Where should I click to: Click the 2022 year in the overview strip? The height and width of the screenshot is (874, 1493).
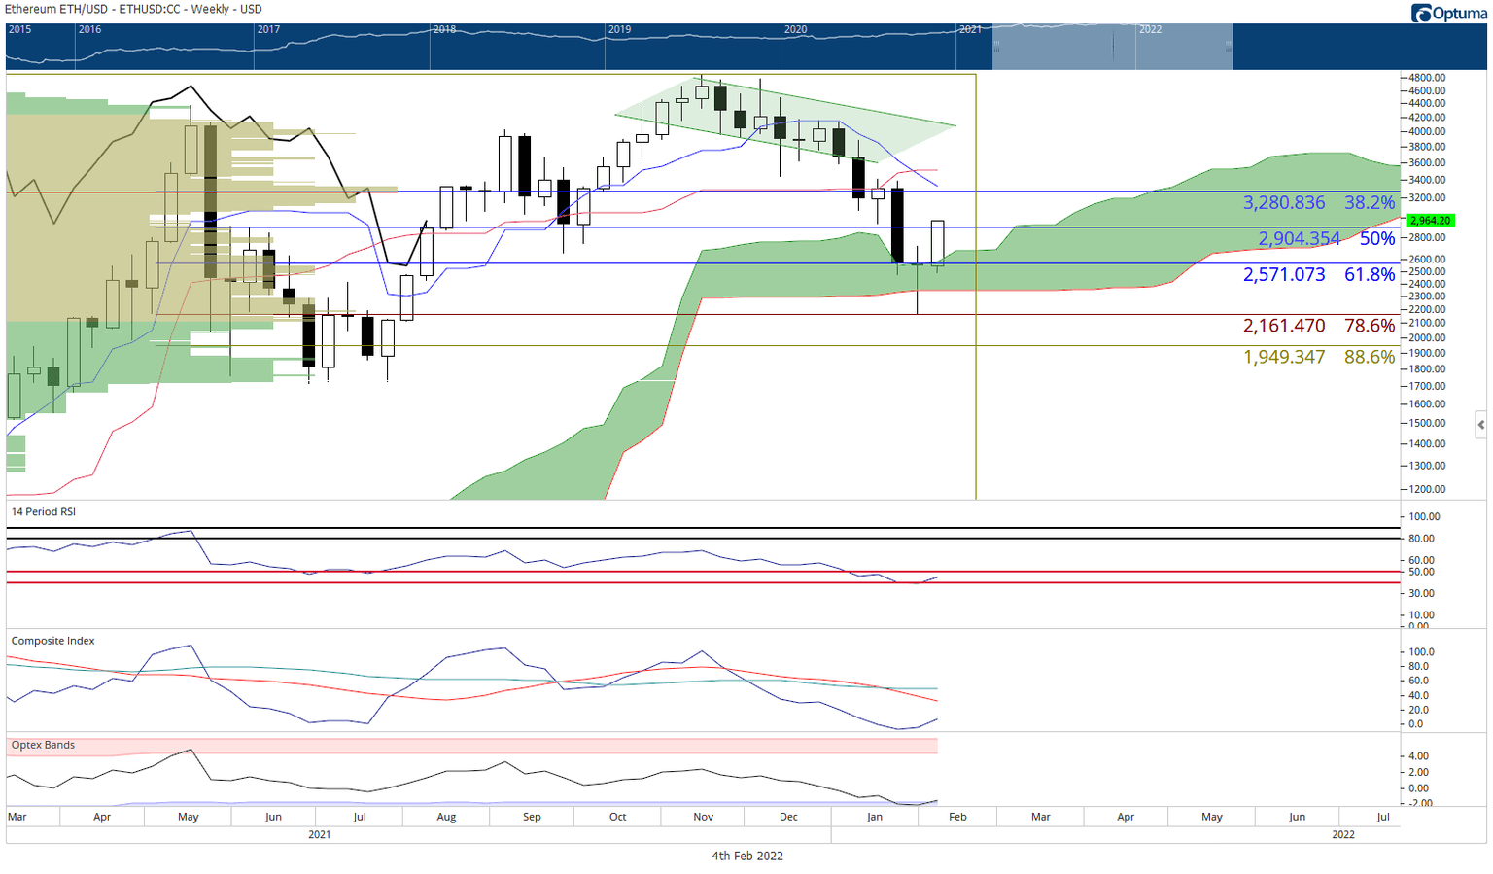pos(1150,30)
